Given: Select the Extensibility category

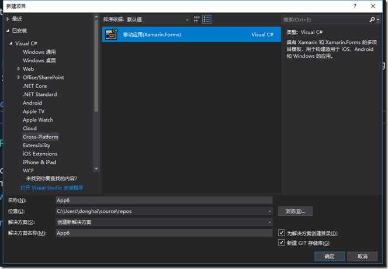Looking at the screenshot, I should (x=37, y=146).
